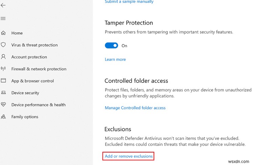This screenshot has height=165, width=253.
Task: Click the Family options people icon
Action: [3, 117]
